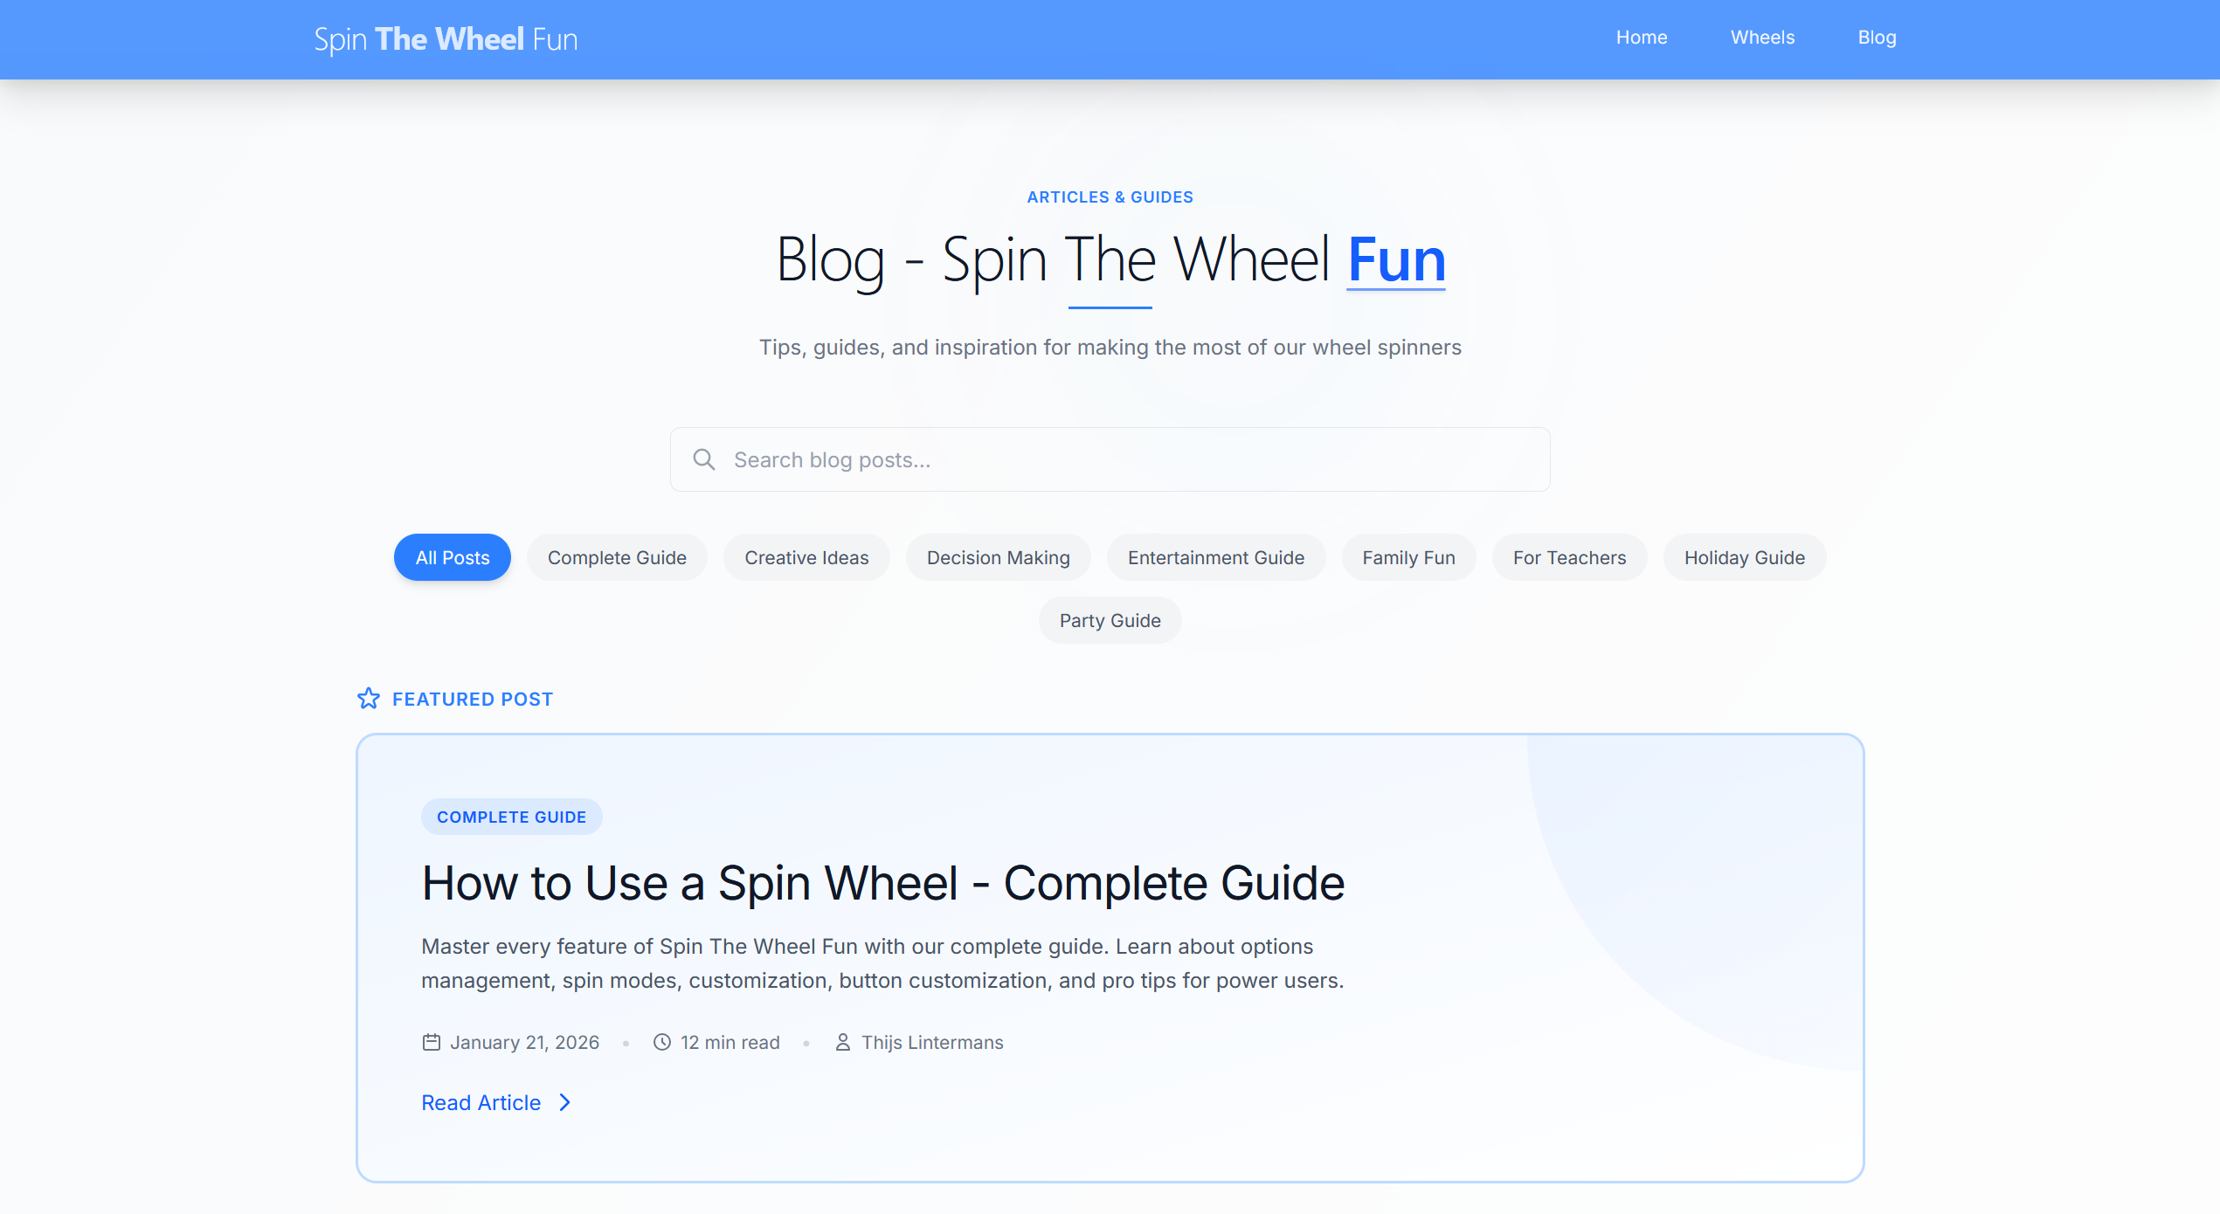The image size is (2220, 1214).
Task: Enable the Family Fun filter
Action: click(x=1408, y=557)
